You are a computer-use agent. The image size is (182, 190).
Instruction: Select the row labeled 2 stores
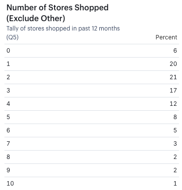point(91,77)
